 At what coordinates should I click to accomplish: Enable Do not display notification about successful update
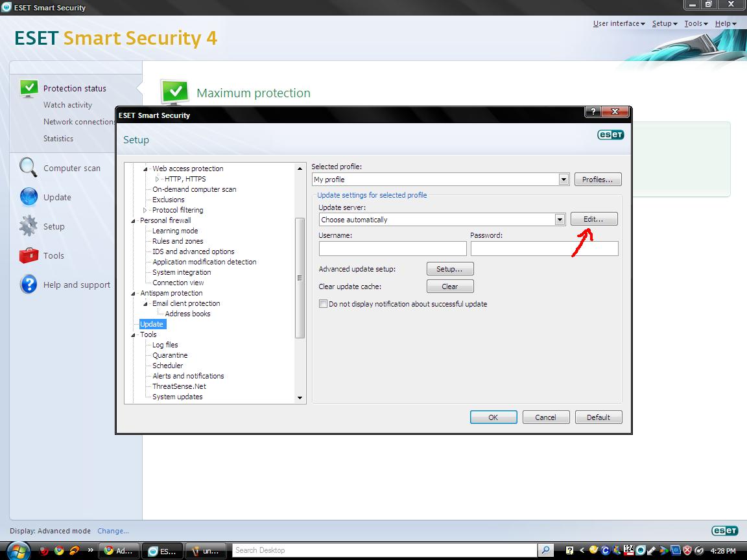point(323,304)
